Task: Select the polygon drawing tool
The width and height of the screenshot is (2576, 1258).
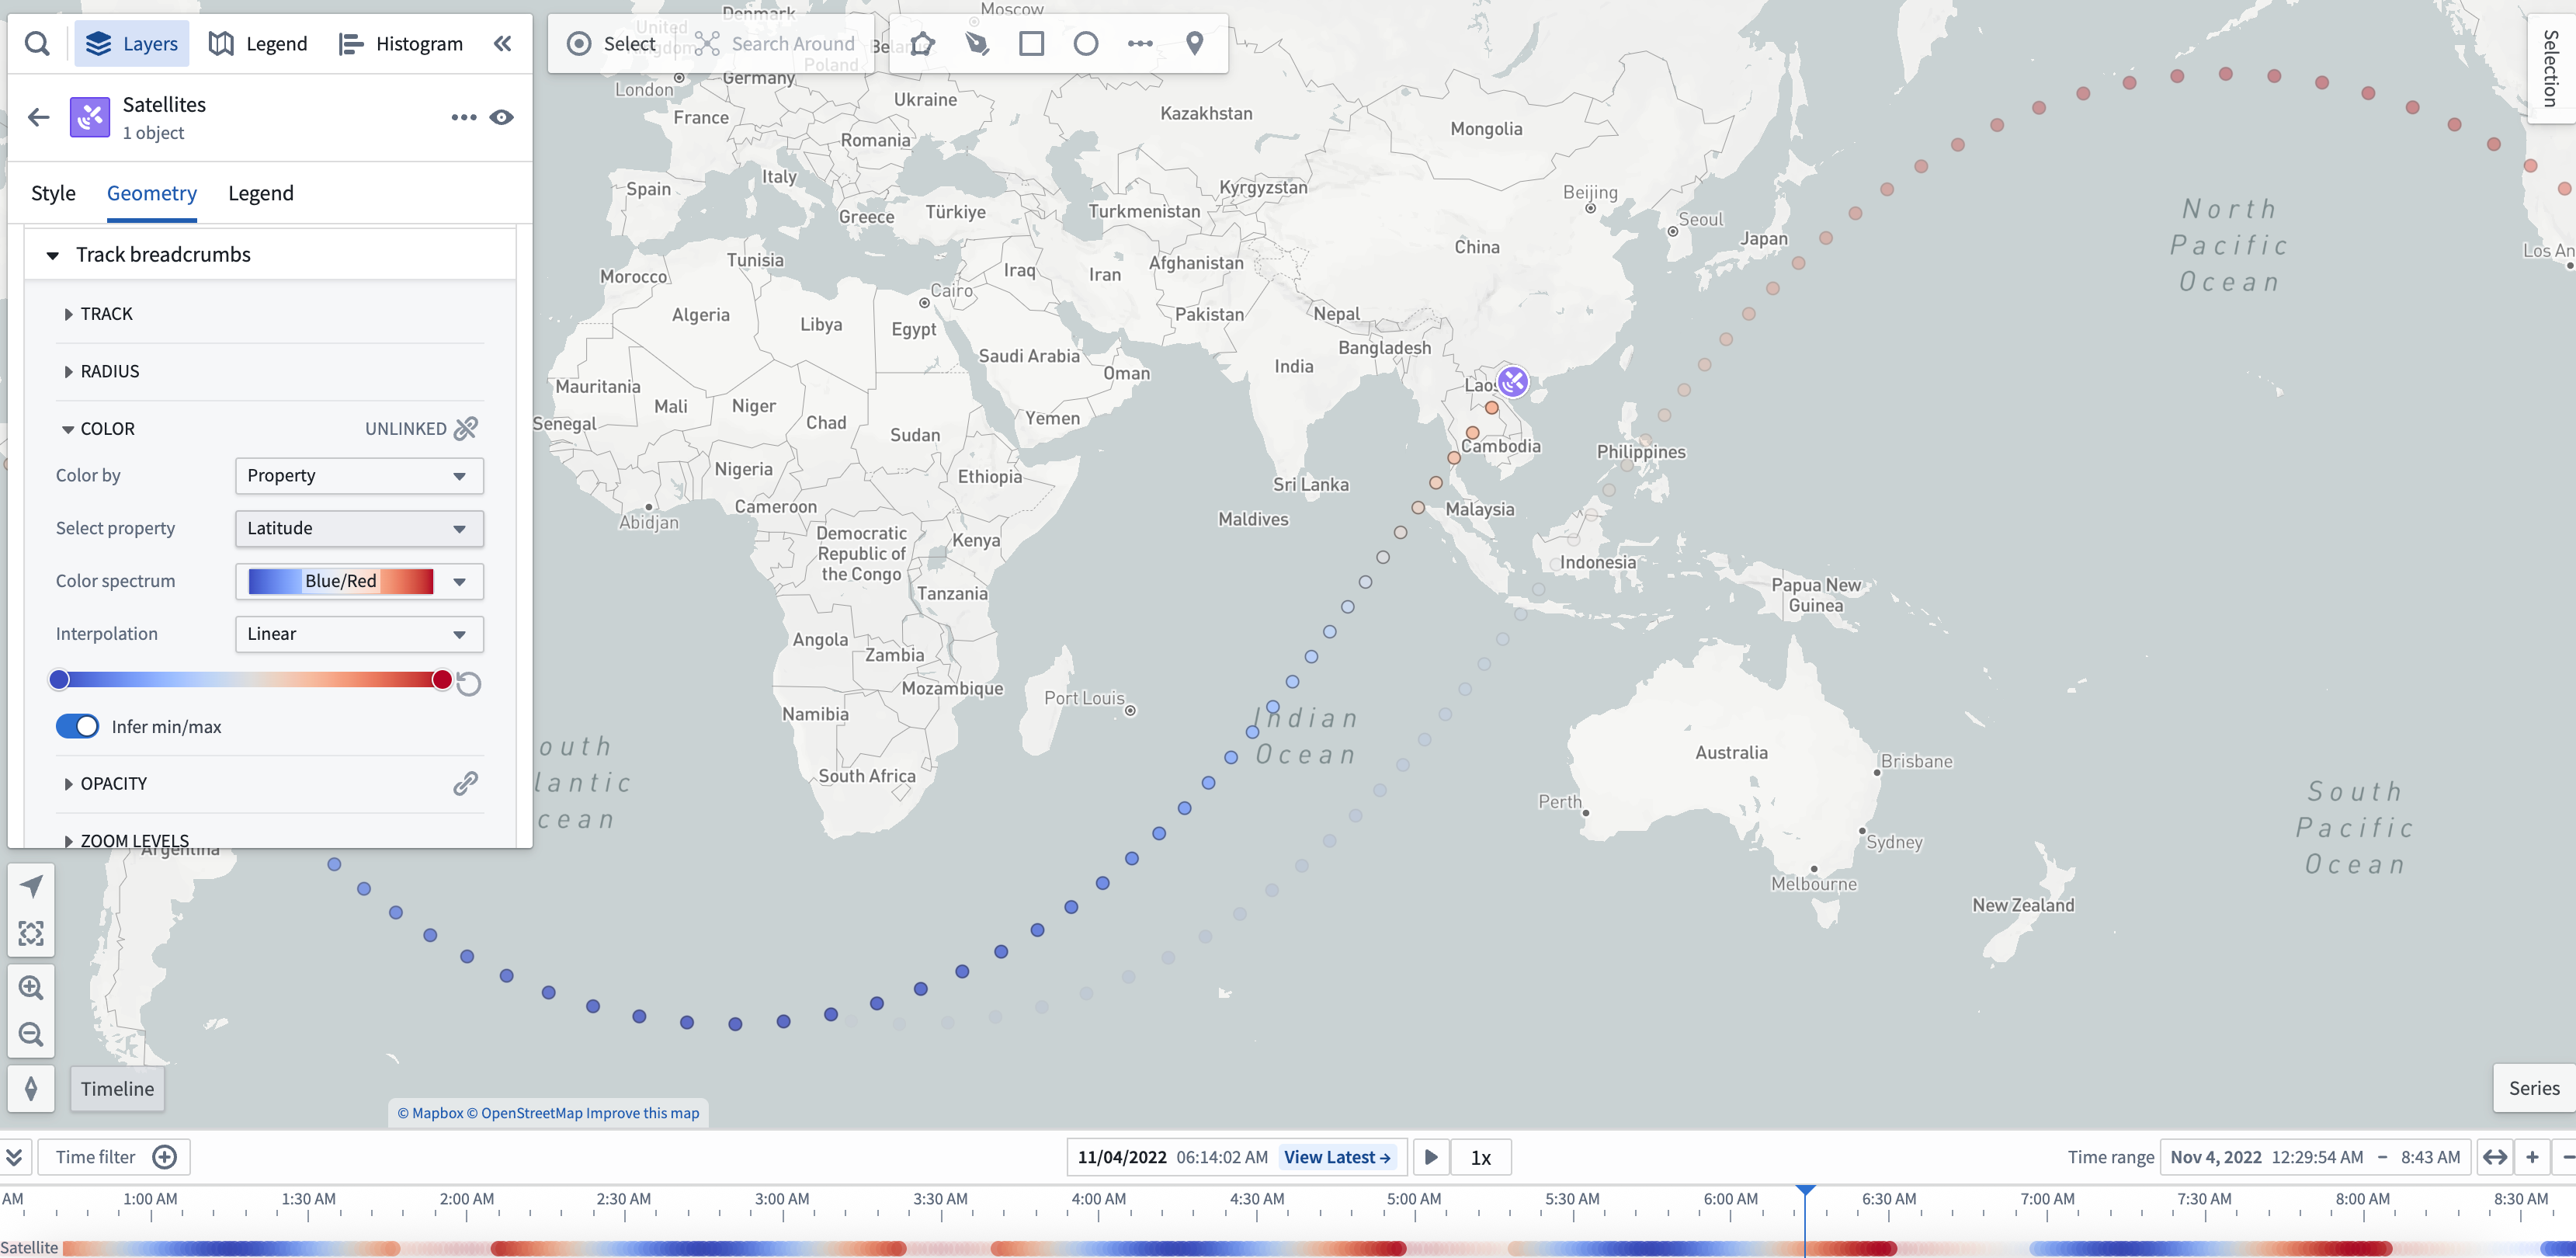Action: click(x=921, y=43)
